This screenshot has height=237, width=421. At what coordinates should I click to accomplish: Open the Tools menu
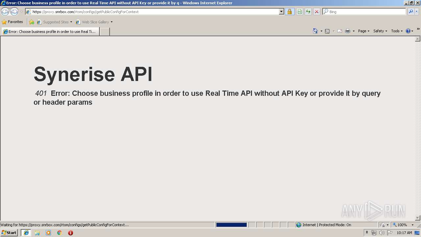[x=397, y=31]
